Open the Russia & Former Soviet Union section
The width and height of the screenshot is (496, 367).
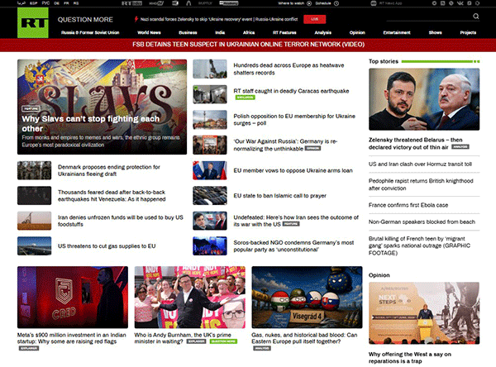tap(90, 32)
